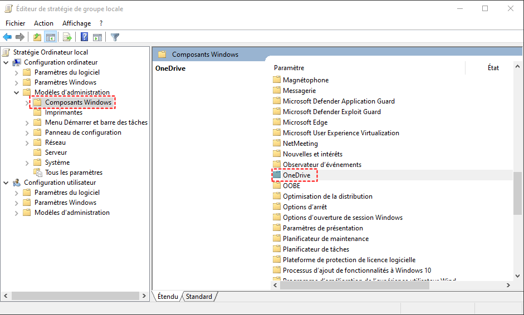Click the Filter funnel icon
The height and width of the screenshot is (315, 524).
coord(115,37)
